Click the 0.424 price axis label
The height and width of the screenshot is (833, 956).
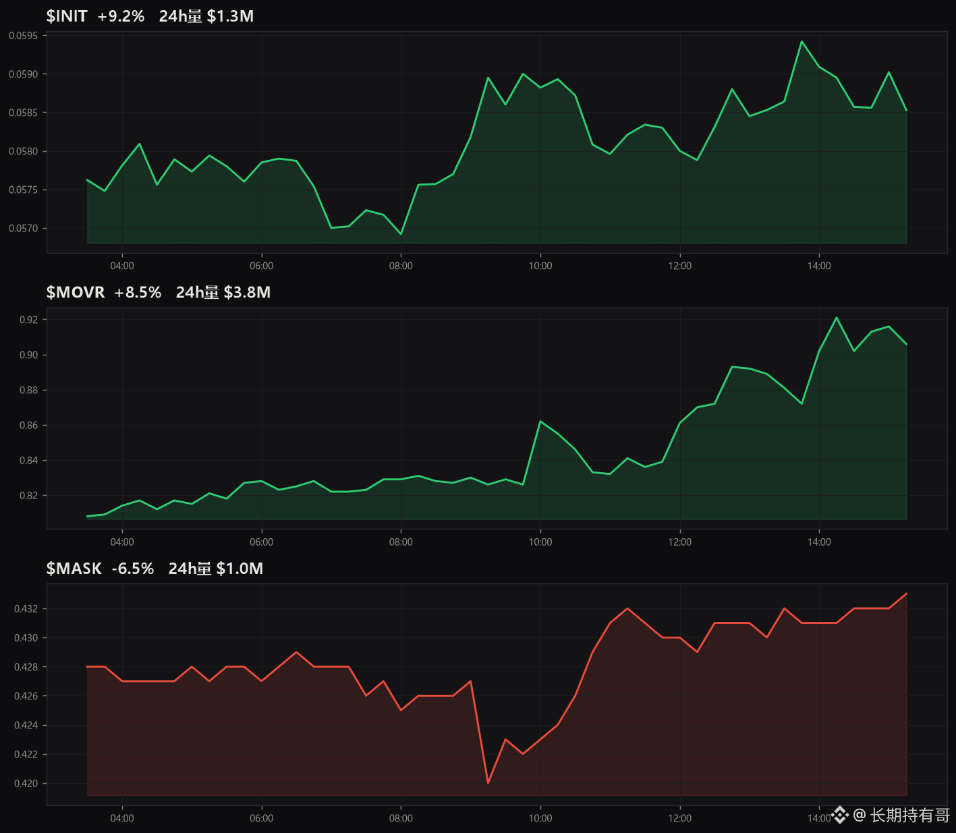pyautogui.click(x=26, y=725)
